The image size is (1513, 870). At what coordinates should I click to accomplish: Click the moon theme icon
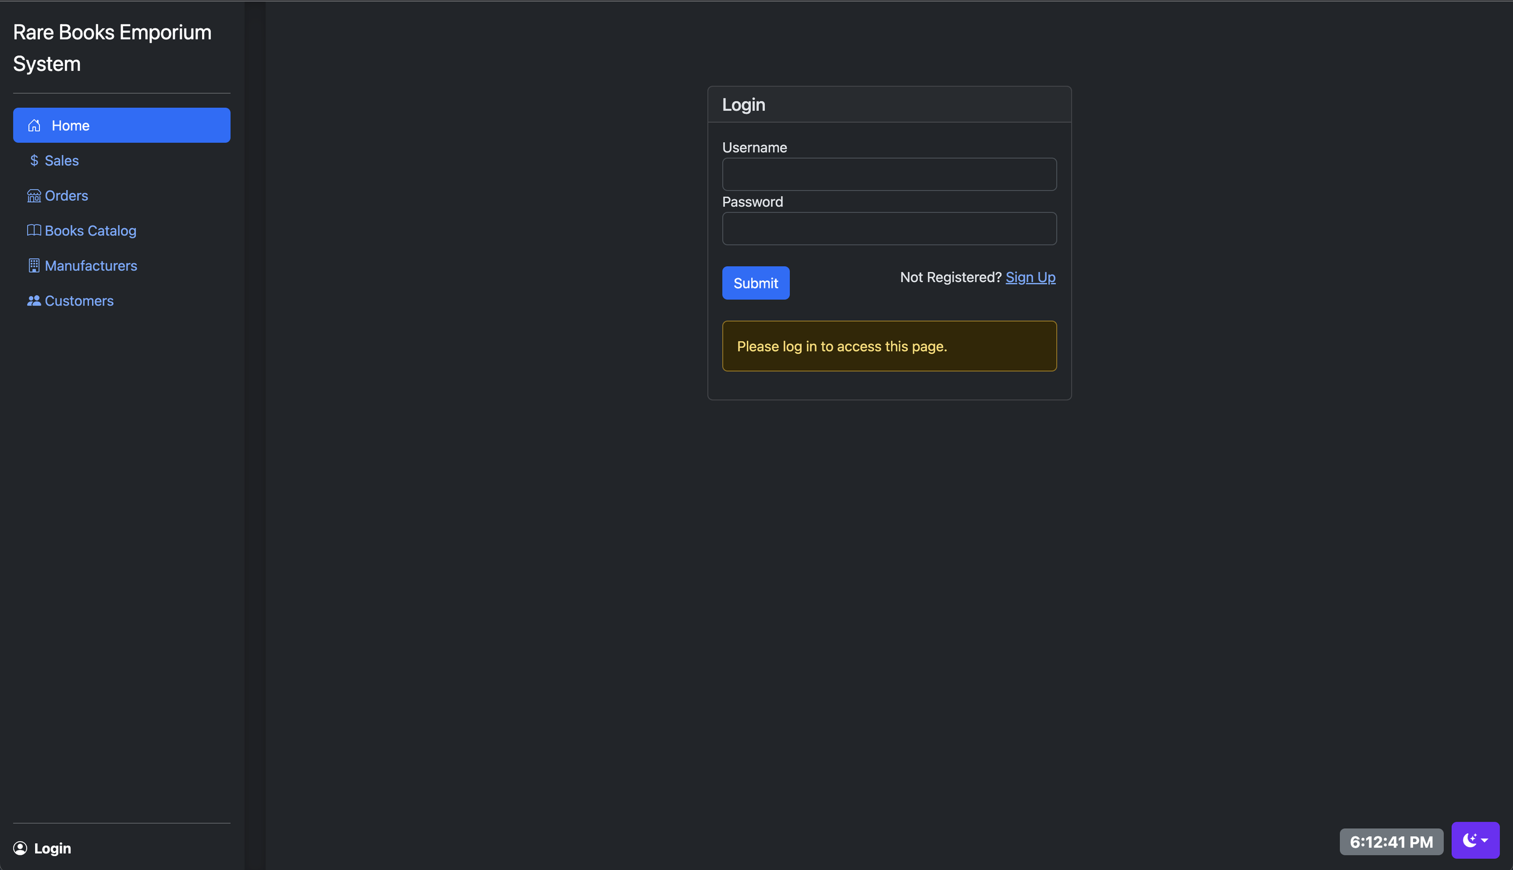click(x=1469, y=840)
